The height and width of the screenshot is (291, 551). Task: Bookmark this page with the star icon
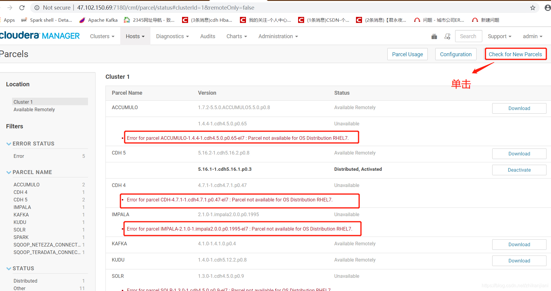(x=533, y=8)
